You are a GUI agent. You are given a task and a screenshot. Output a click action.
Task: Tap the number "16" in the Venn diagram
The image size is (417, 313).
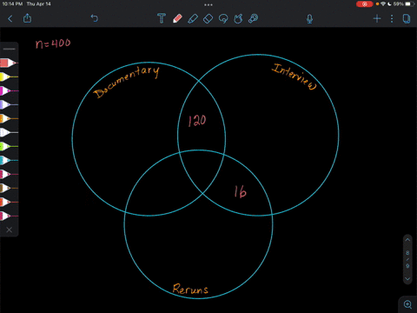pos(241,191)
